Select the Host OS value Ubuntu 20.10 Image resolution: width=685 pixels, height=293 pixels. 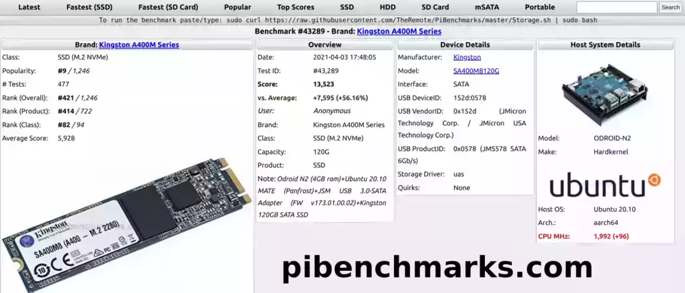613,209
